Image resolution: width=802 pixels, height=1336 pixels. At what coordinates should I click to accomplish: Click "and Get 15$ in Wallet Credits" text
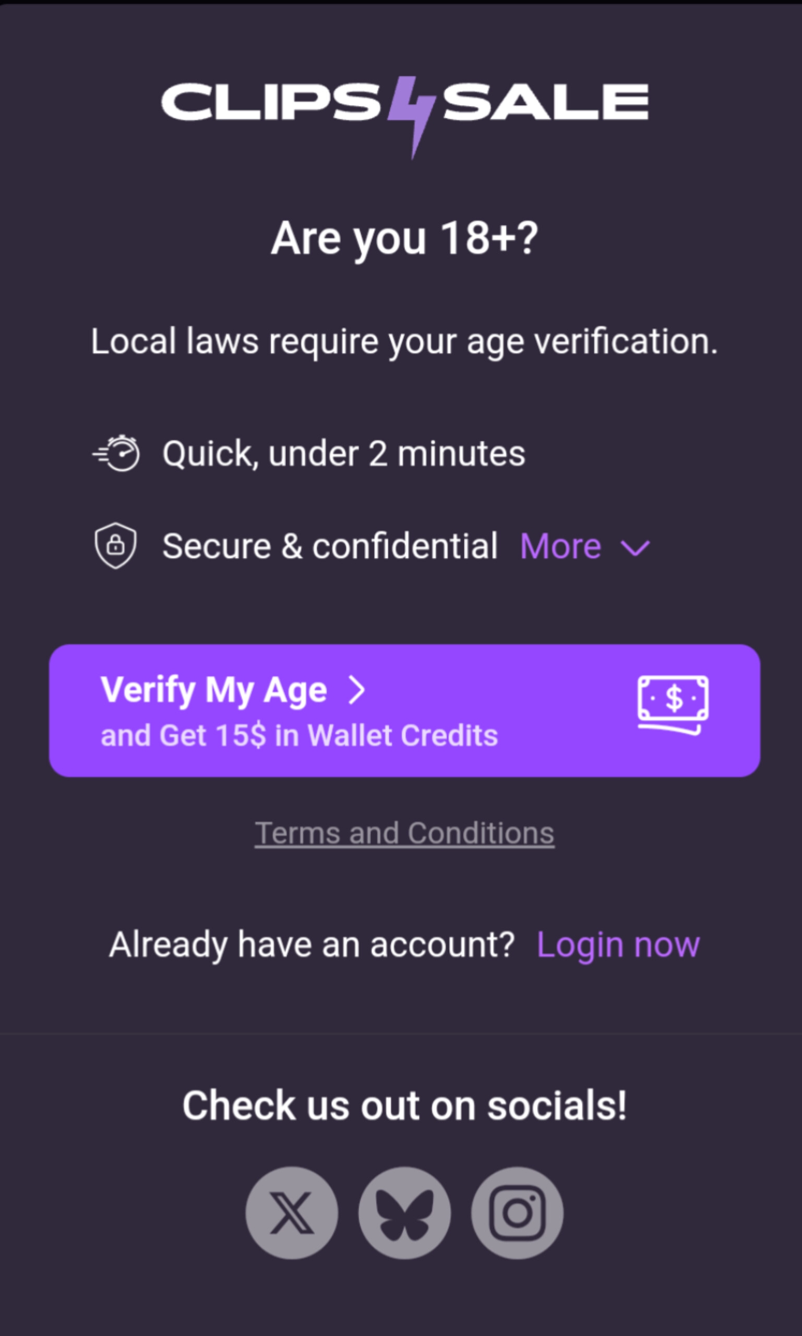300,735
